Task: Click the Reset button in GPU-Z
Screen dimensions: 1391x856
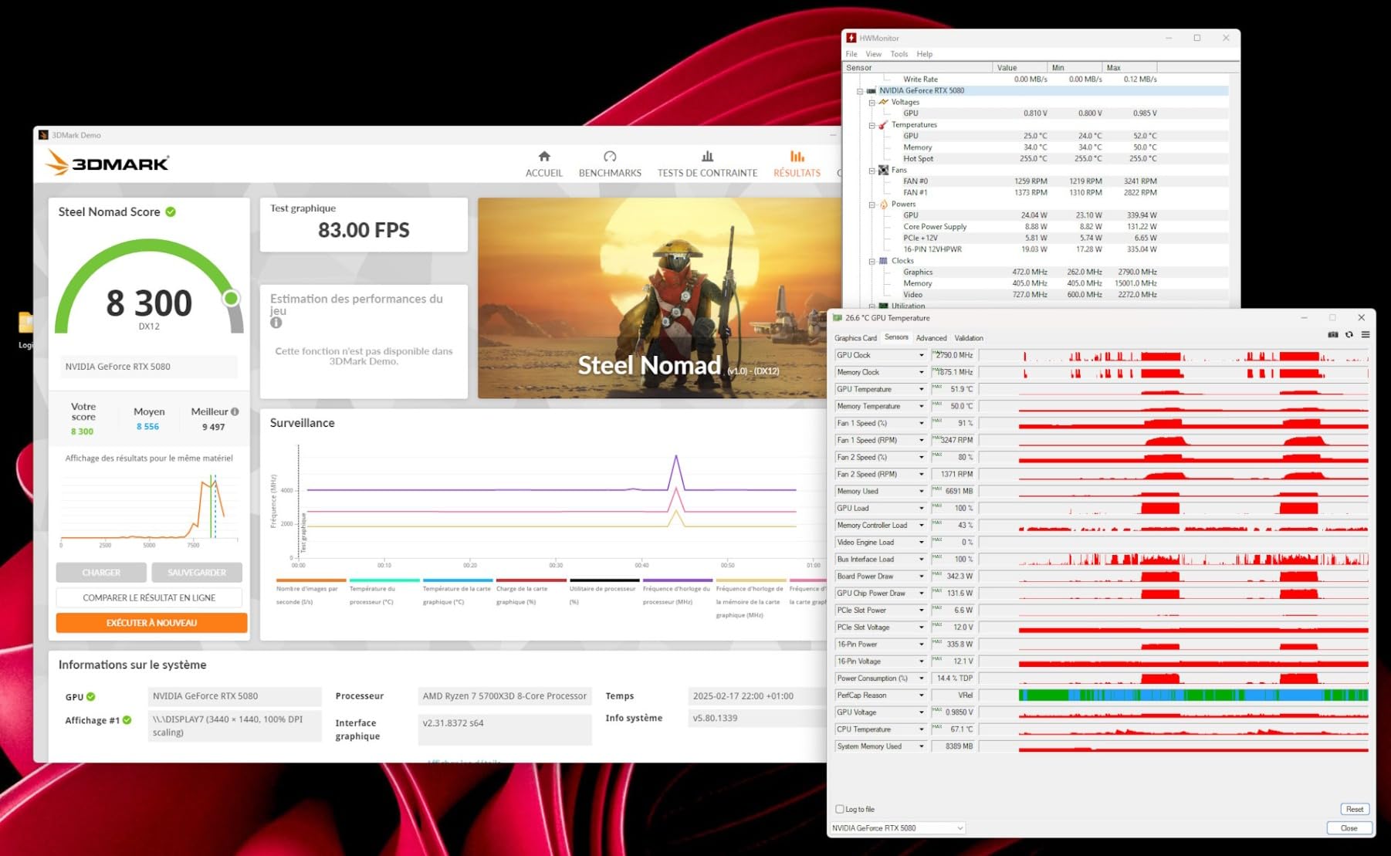Action: (x=1355, y=809)
